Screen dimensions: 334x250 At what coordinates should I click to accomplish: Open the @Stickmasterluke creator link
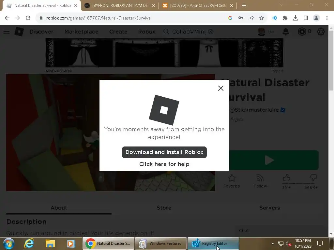tap(254, 110)
